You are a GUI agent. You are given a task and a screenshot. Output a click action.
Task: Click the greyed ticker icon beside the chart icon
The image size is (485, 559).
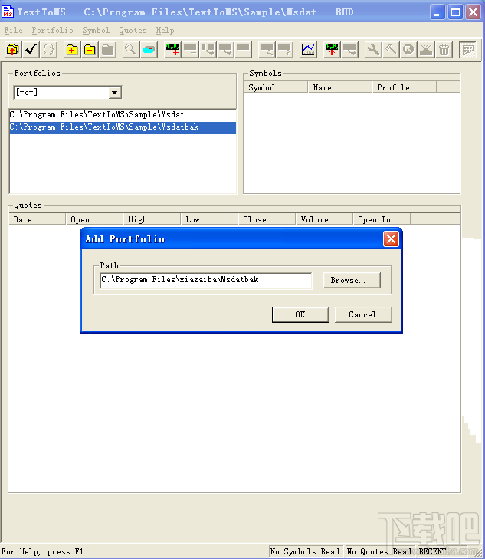pyautogui.click(x=349, y=50)
